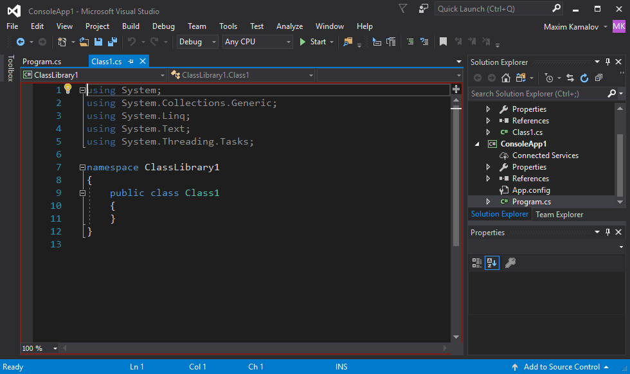Click the lightbulb quick actions icon
Screen dimensions: 630x374
coord(68,89)
